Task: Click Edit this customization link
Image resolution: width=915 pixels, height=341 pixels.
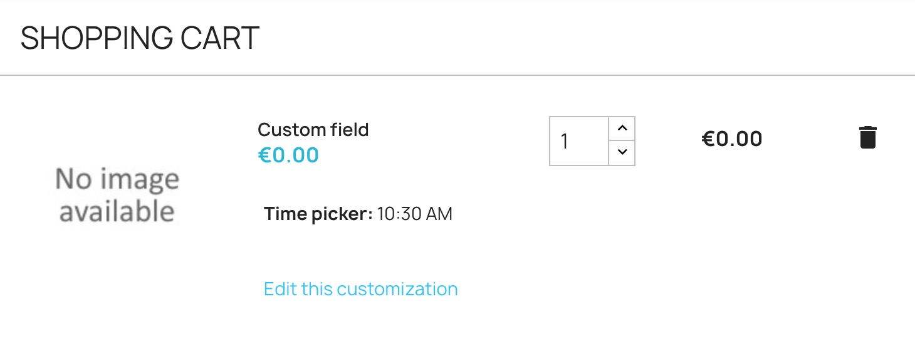Action: (x=360, y=289)
